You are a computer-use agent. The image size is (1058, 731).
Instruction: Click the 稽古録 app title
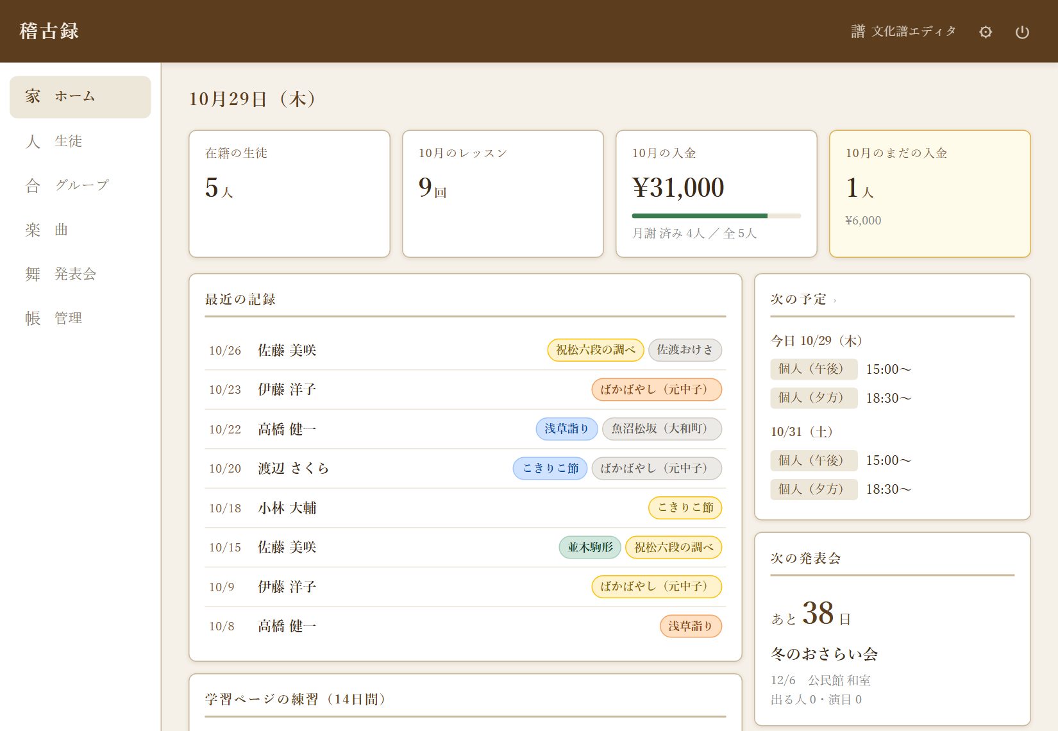pyautogui.click(x=49, y=31)
